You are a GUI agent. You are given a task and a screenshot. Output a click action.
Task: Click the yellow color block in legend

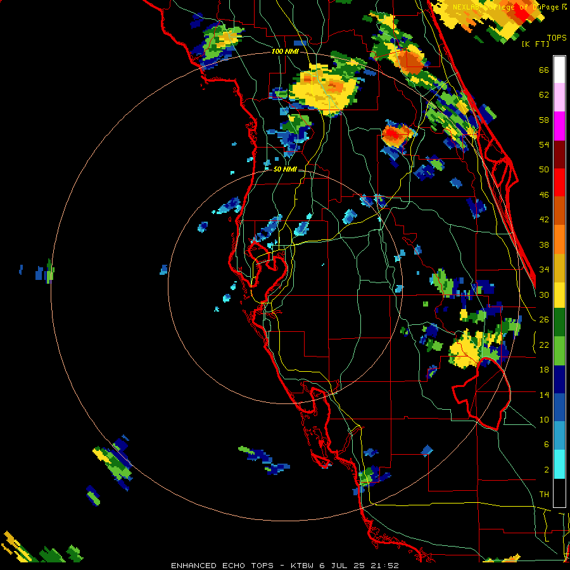pos(559,296)
